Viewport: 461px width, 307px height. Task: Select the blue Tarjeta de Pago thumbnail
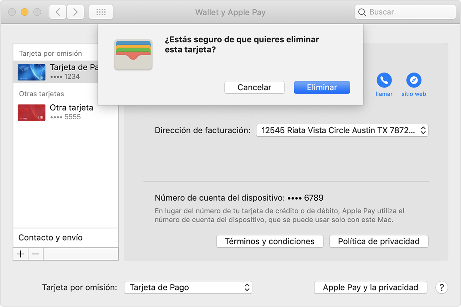point(32,72)
